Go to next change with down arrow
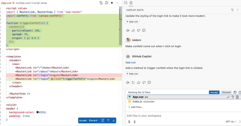The width and height of the screenshot is (241, 126). (114, 120)
